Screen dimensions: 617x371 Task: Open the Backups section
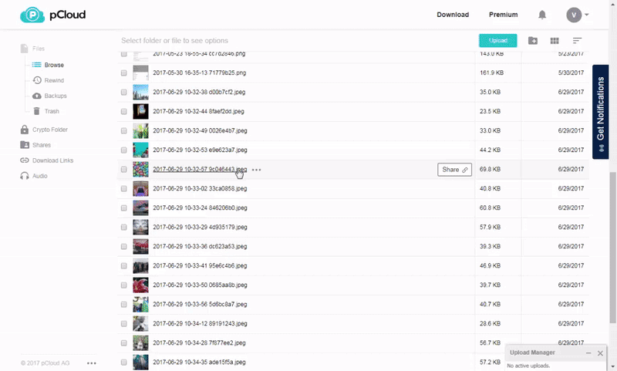click(x=56, y=96)
